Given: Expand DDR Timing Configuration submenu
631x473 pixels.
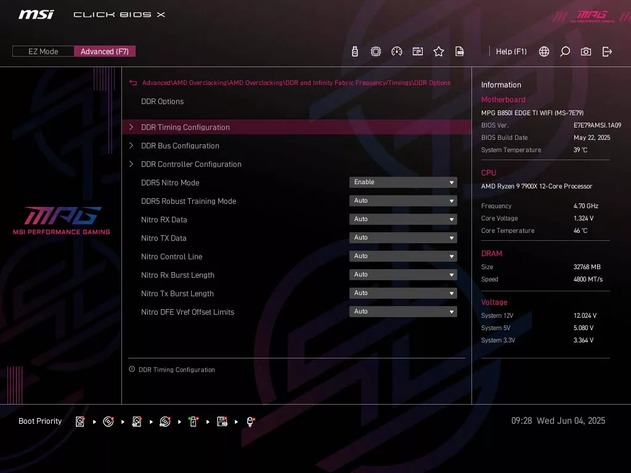Looking at the screenshot, I should (x=296, y=127).
